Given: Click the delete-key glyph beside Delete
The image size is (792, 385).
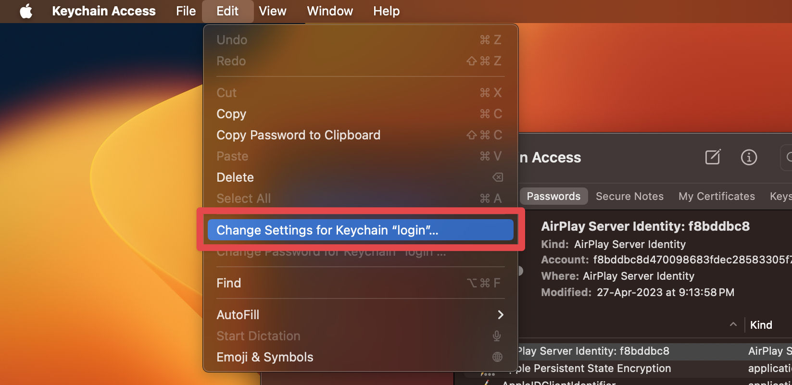Looking at the screenshot, I should (x=498, y=177).
